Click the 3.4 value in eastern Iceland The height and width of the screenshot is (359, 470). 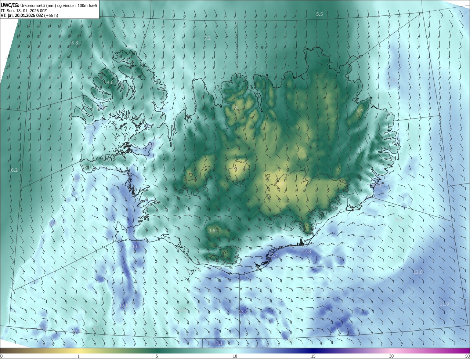359,111
